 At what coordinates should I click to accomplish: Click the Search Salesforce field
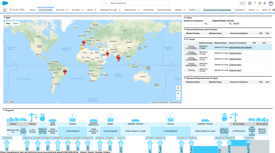tap(136, 3)
